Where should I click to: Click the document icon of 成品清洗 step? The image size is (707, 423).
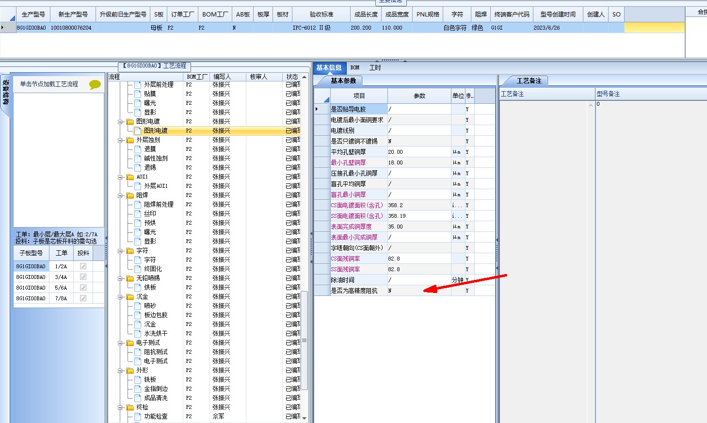[138, 398]
